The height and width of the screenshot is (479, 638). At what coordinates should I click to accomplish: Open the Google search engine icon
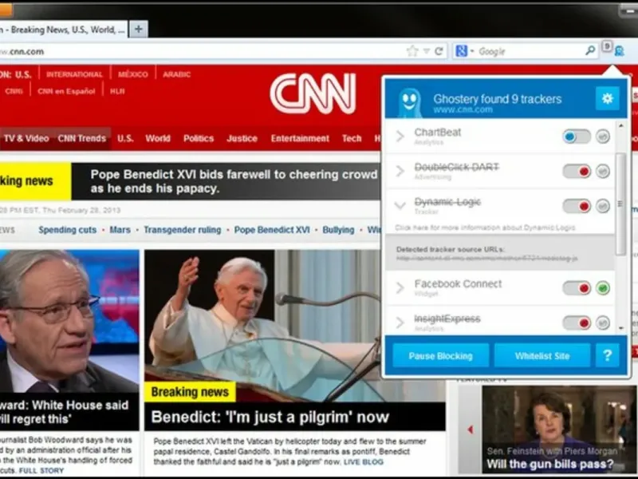pos(461,51)
